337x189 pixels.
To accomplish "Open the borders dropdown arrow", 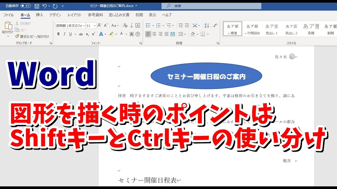I will coord(208,34).
